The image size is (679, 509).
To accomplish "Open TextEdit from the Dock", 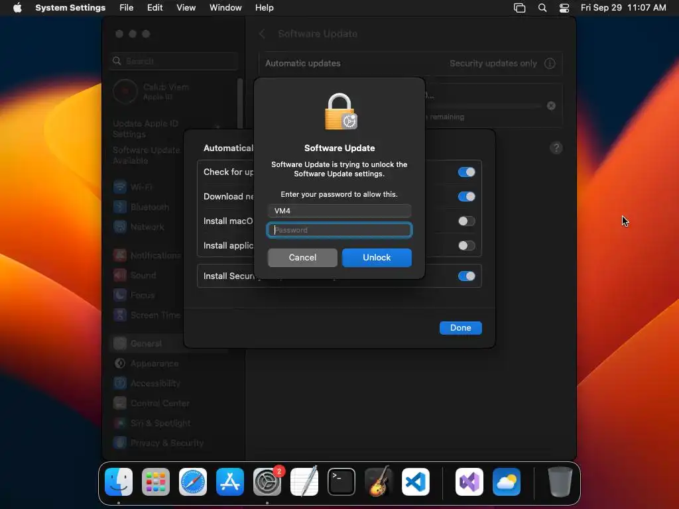I will 304,482.
